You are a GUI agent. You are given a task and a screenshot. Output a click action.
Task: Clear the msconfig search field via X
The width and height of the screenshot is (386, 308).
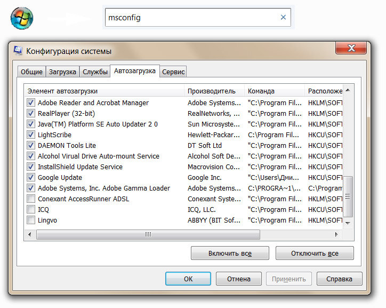pyautogui.click(x=283, y=17)
